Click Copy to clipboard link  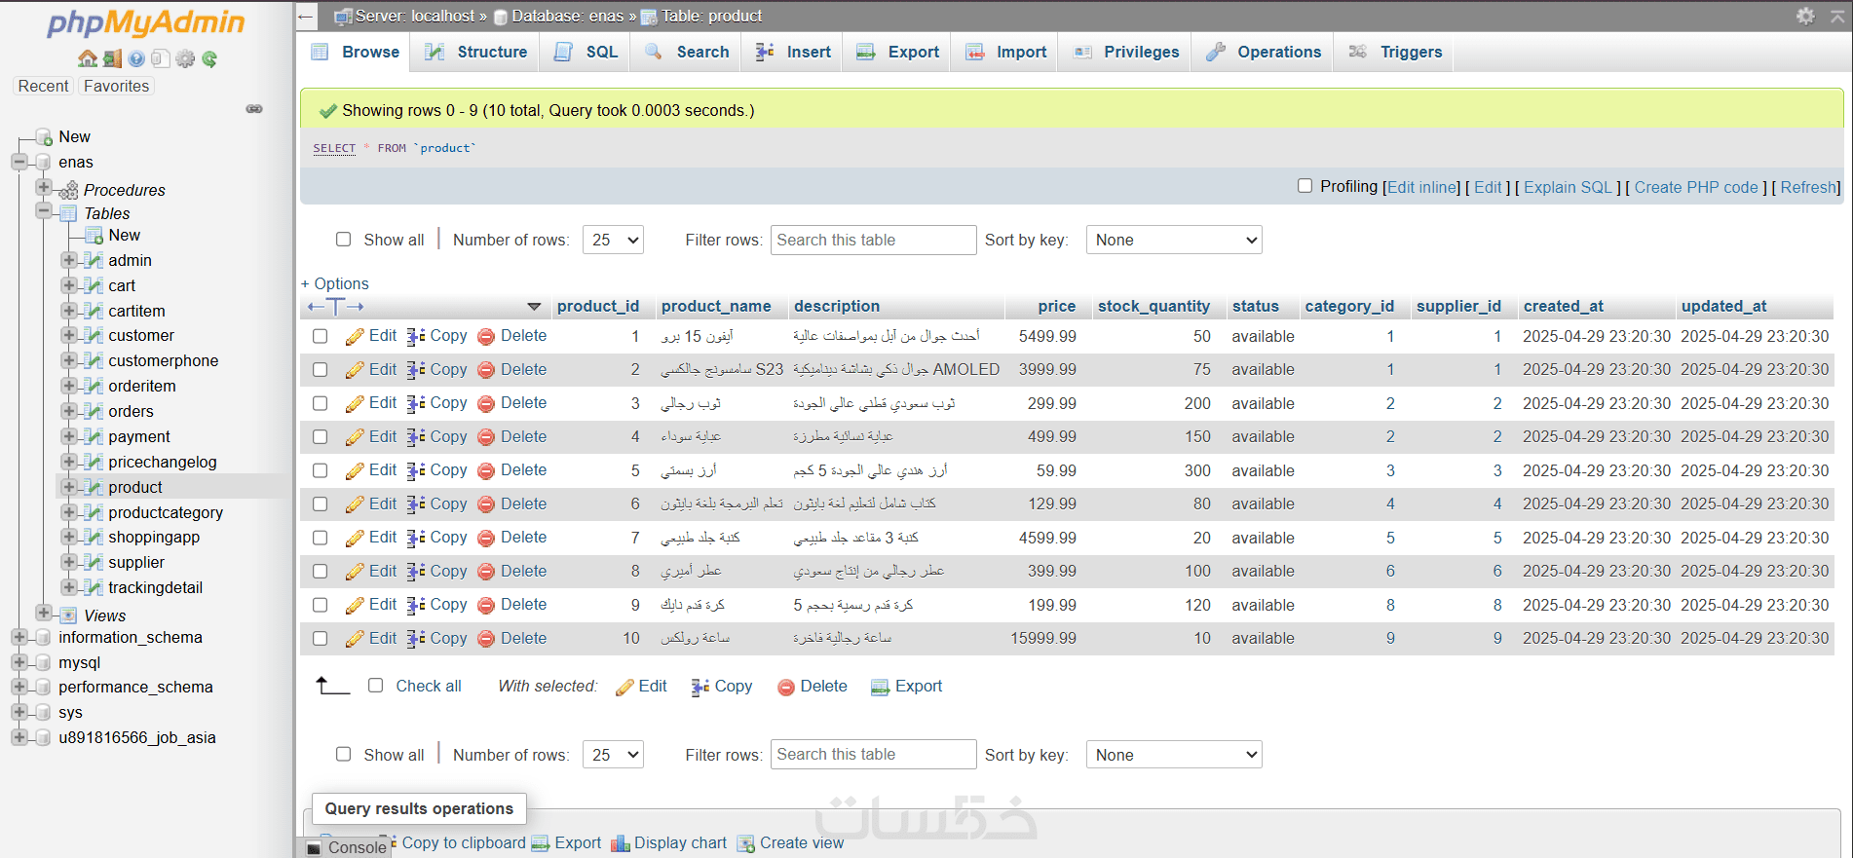[x=464, y=843]
